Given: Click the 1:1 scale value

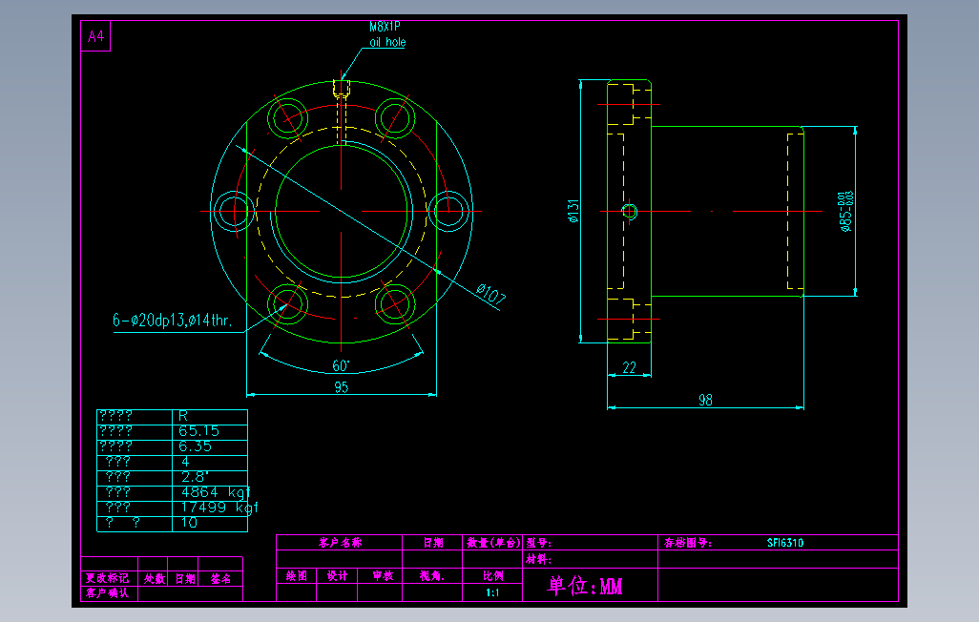Looking at the screenshot, I should 492,592.
